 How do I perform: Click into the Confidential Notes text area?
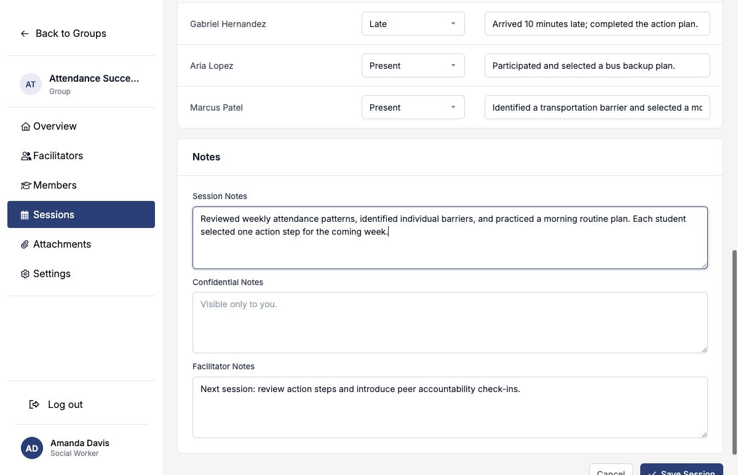tap(450, 323)
